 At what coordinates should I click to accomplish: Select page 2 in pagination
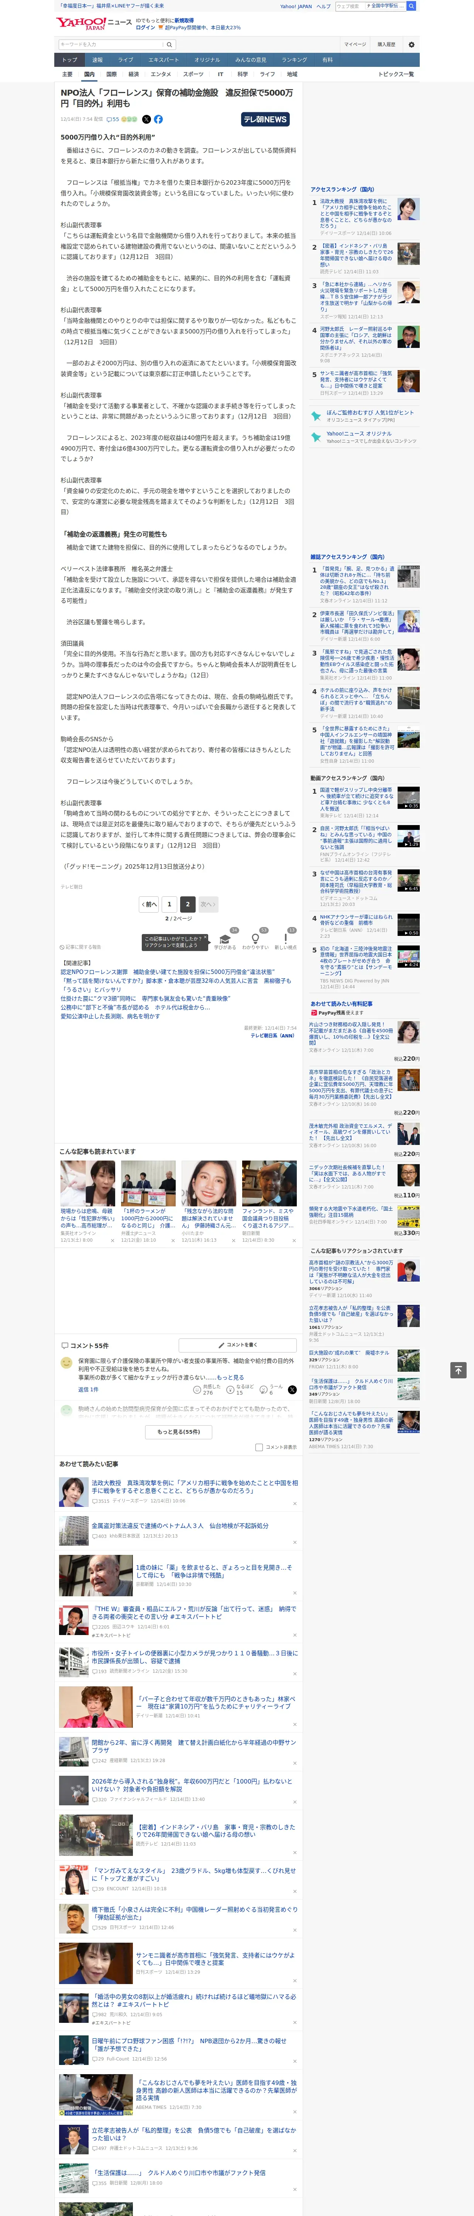point(188,904)
